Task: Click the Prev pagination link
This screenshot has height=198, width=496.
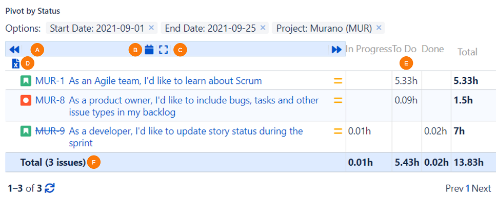Action: [455, 189]
